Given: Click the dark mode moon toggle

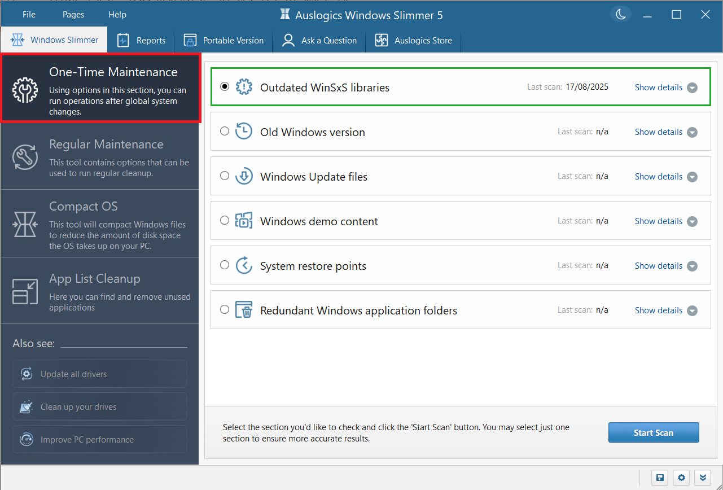Looking at the screenshot, I should pos(620,15).
